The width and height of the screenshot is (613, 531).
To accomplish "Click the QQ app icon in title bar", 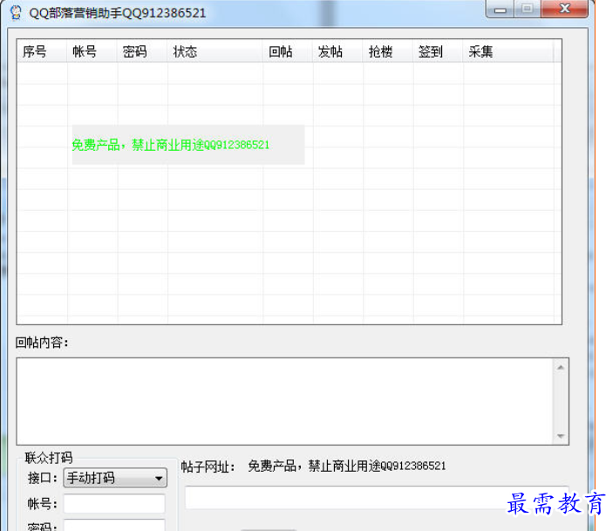I will coord(17,12).
